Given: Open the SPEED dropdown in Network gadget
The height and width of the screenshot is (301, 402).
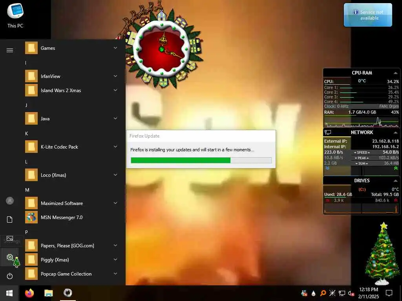Looking at the screenshot, I should point(362,152).
